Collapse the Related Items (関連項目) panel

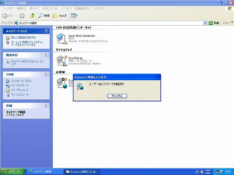[46, 55]
